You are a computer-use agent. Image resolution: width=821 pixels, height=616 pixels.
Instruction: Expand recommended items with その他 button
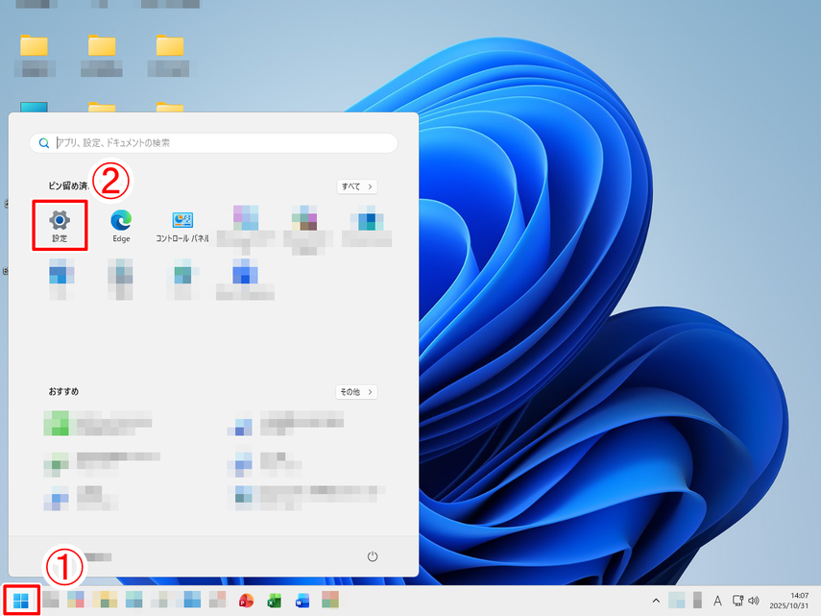(x=356, y=392)
